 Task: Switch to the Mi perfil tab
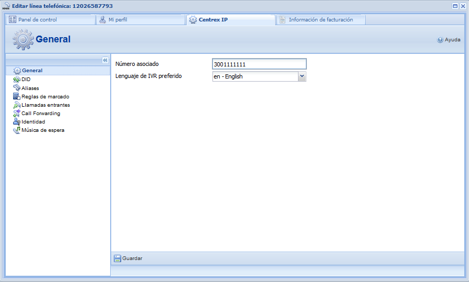click(141, 20)
